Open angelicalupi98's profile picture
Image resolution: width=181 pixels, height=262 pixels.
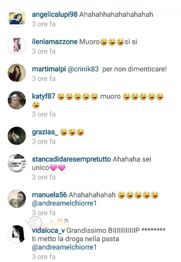coord(17,18)
